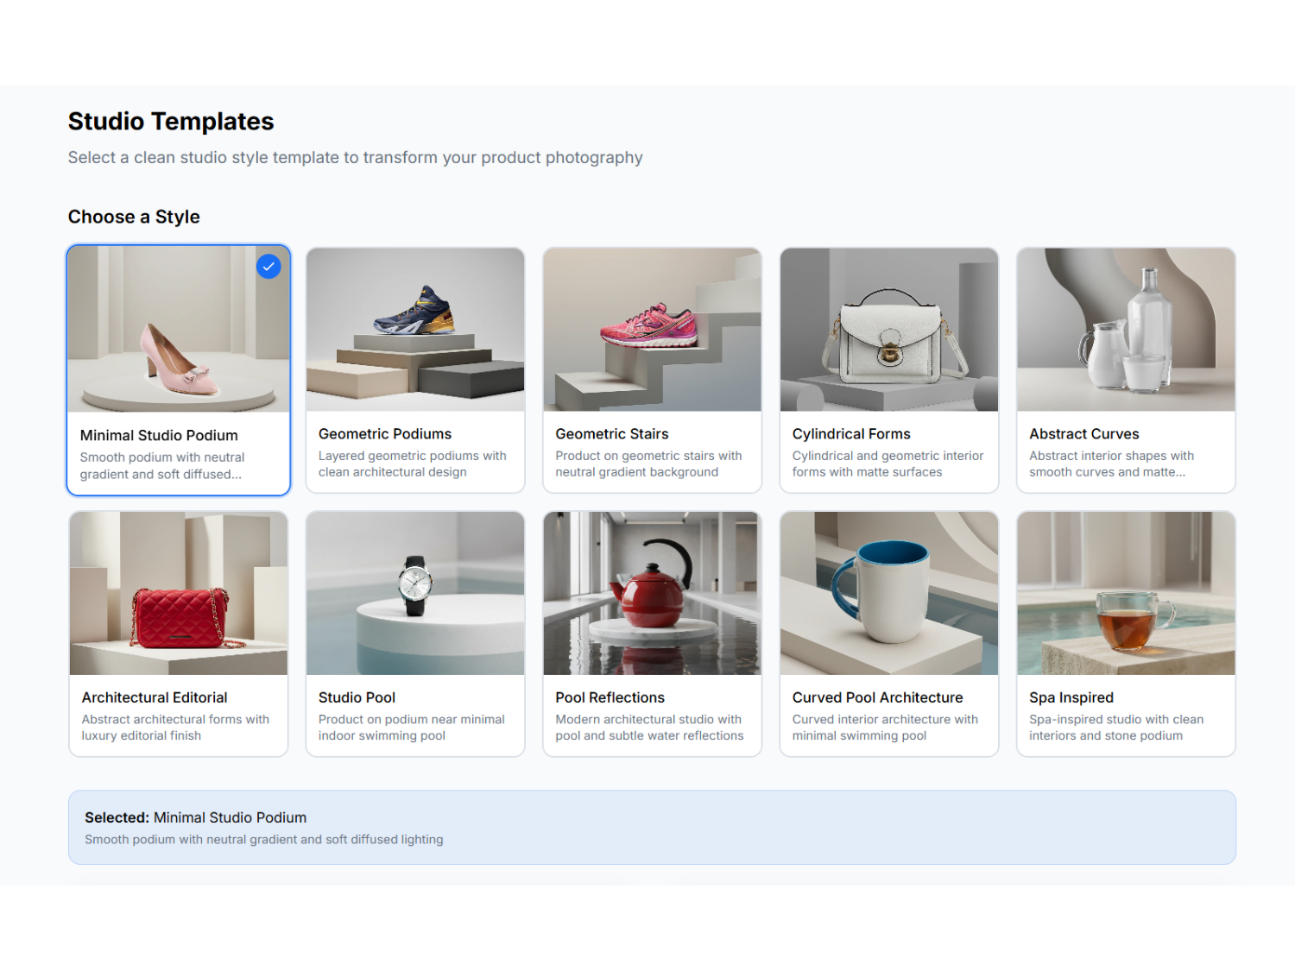Click 'Layered geometric podiums with clean architectural design' description
Screen dimensions: 1295x971
click(x=413, y=463)
